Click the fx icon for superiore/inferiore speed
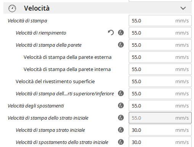 pos(121,93)
